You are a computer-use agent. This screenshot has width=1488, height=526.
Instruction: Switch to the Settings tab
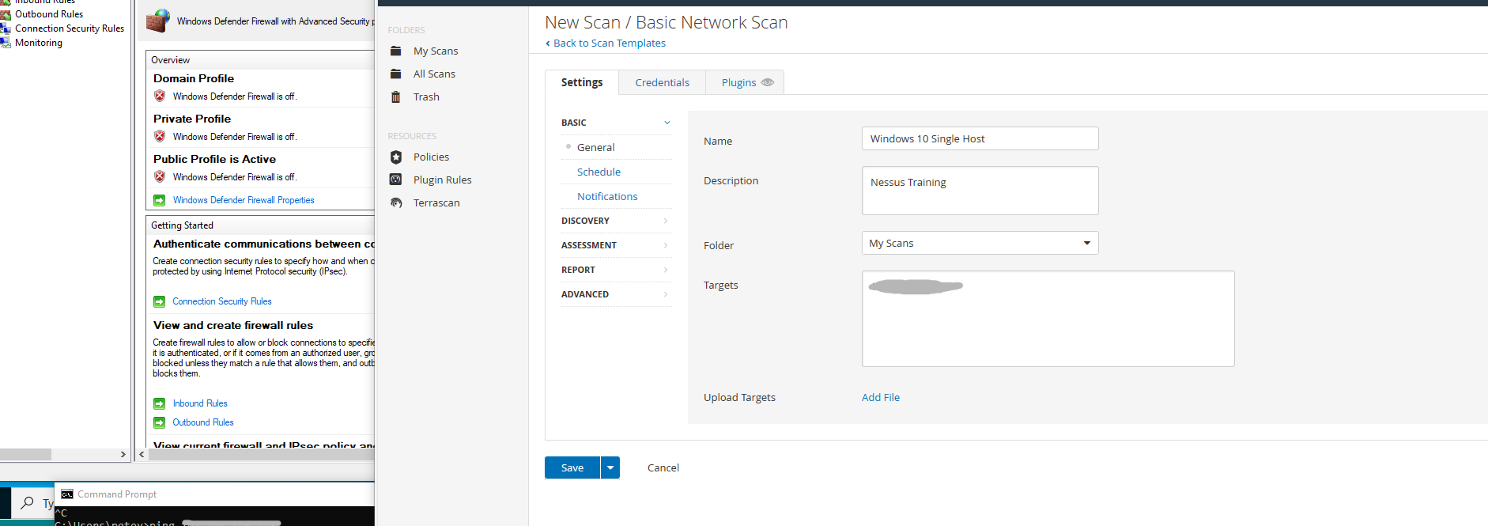(x=582, y=82)
